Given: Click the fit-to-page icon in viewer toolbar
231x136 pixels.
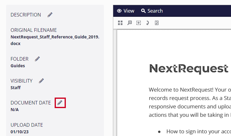Looking at the screenshot, I should click(157, 23).
